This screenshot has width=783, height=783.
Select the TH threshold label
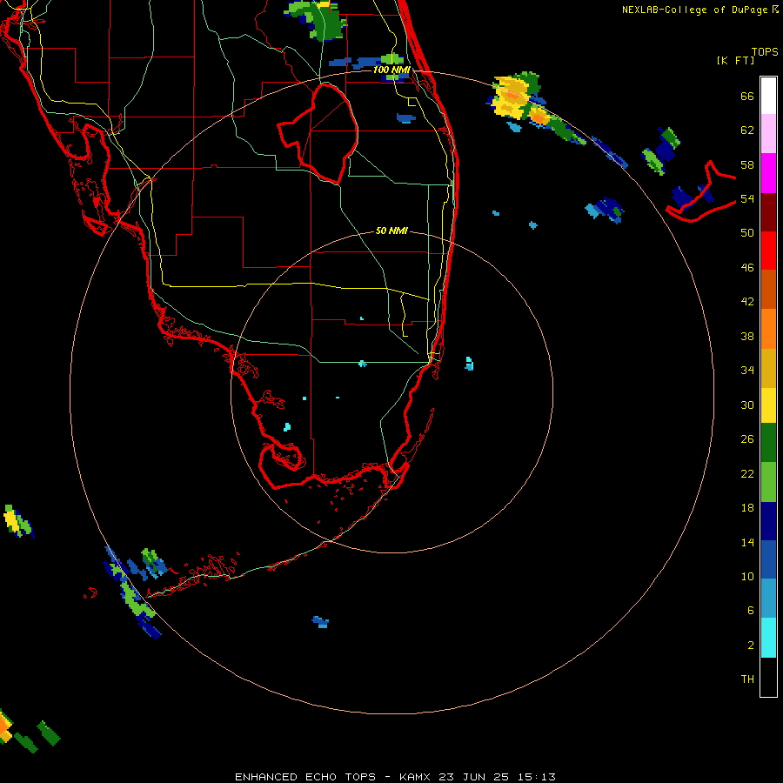747,679
